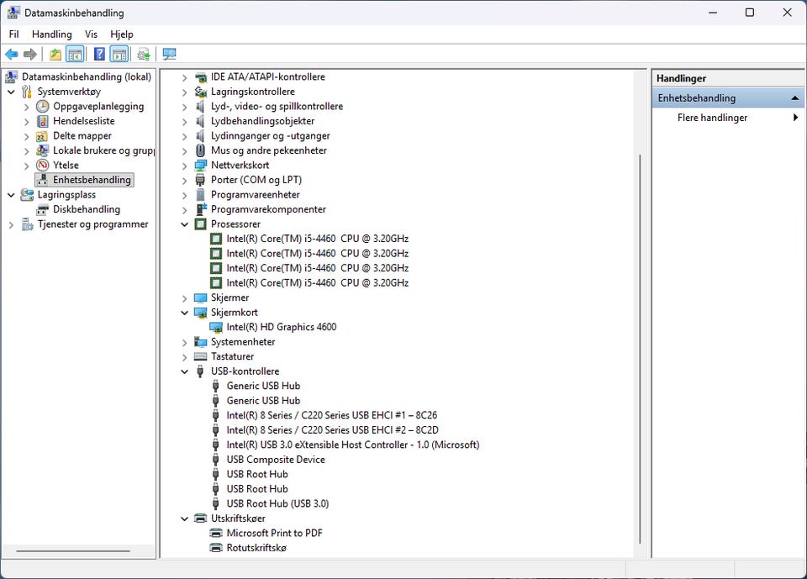Expand the Skjermer category
This screenshot has height=579, width=807.
click(x=184, y=298)
